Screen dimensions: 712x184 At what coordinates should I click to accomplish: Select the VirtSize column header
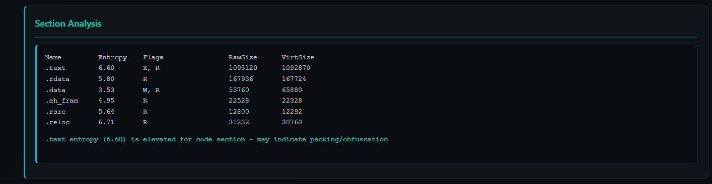pyautogui.click(x=298, y=57)
